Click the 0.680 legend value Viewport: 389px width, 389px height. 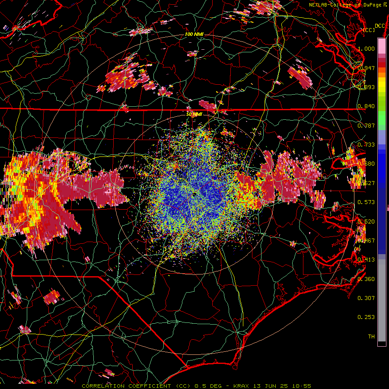(366, 164)
